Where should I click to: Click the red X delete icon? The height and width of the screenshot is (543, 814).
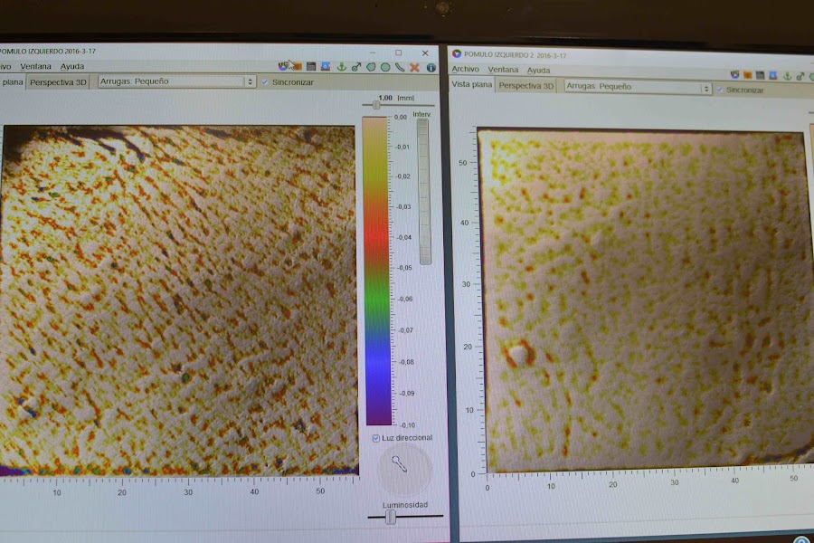(x=413, y=66)
